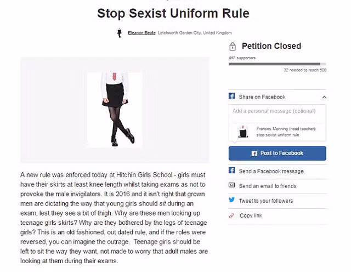This screenshot has width=351, height=272.
Task: Click the Twitter bird icon
Action: point(232,201)
